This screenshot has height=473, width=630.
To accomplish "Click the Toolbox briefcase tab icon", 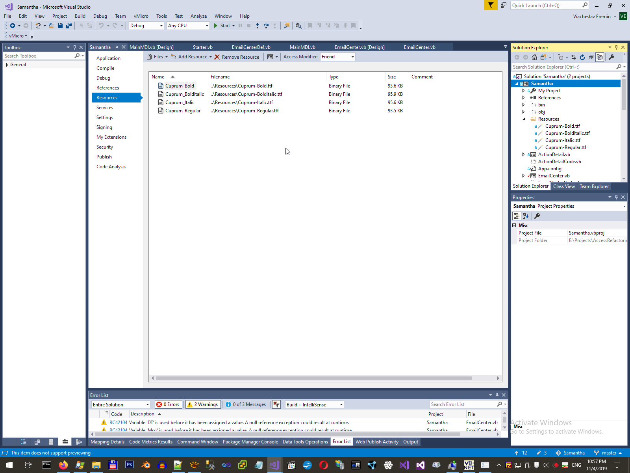I will click(x=65, y=442).
